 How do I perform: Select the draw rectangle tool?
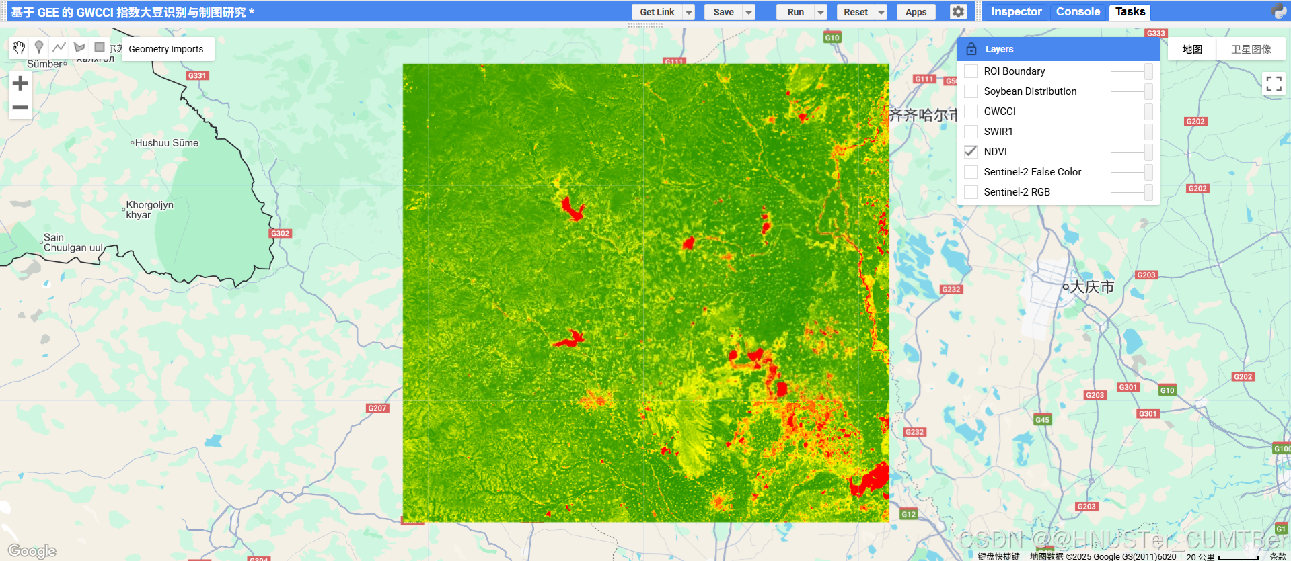100,47
